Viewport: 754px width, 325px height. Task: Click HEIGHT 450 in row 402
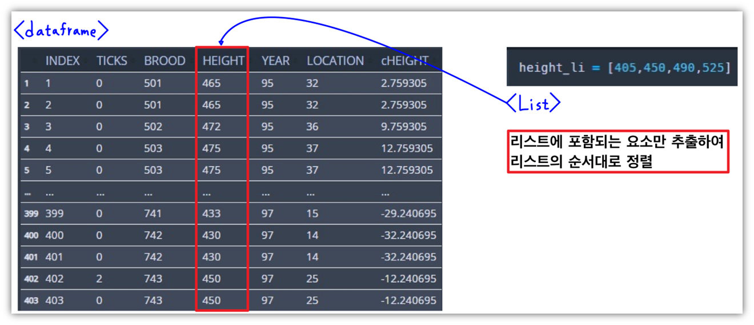tap(211, 279)
